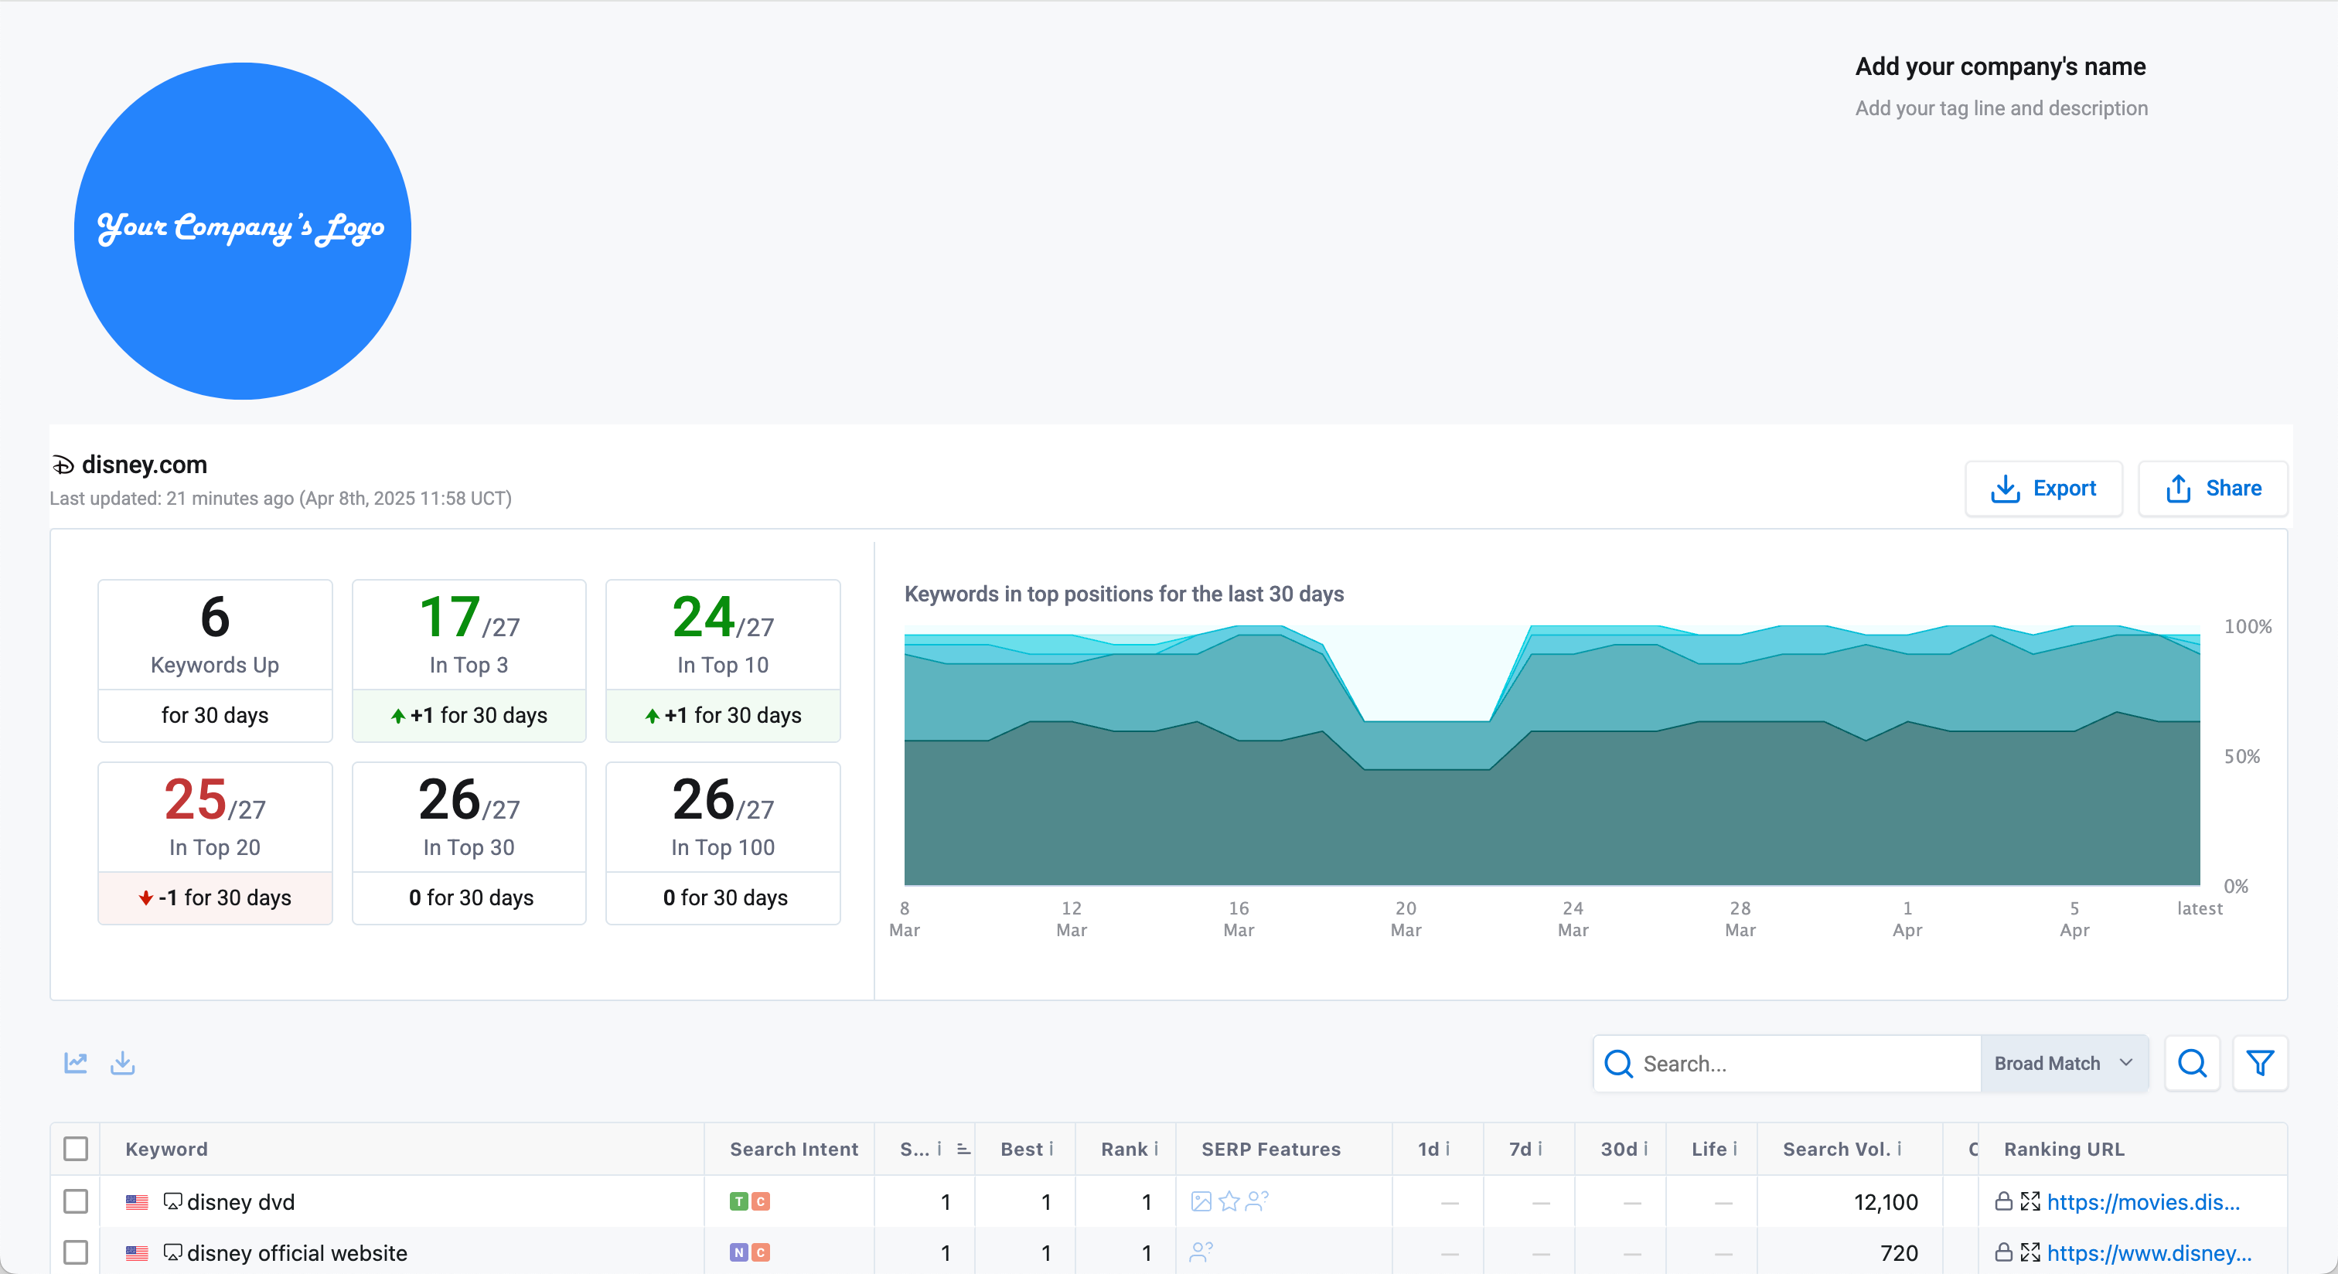The image size is (2338, 1274).
Task: Click the Rank column header
Action: pyautogui.click(x=1123, y=1149)
